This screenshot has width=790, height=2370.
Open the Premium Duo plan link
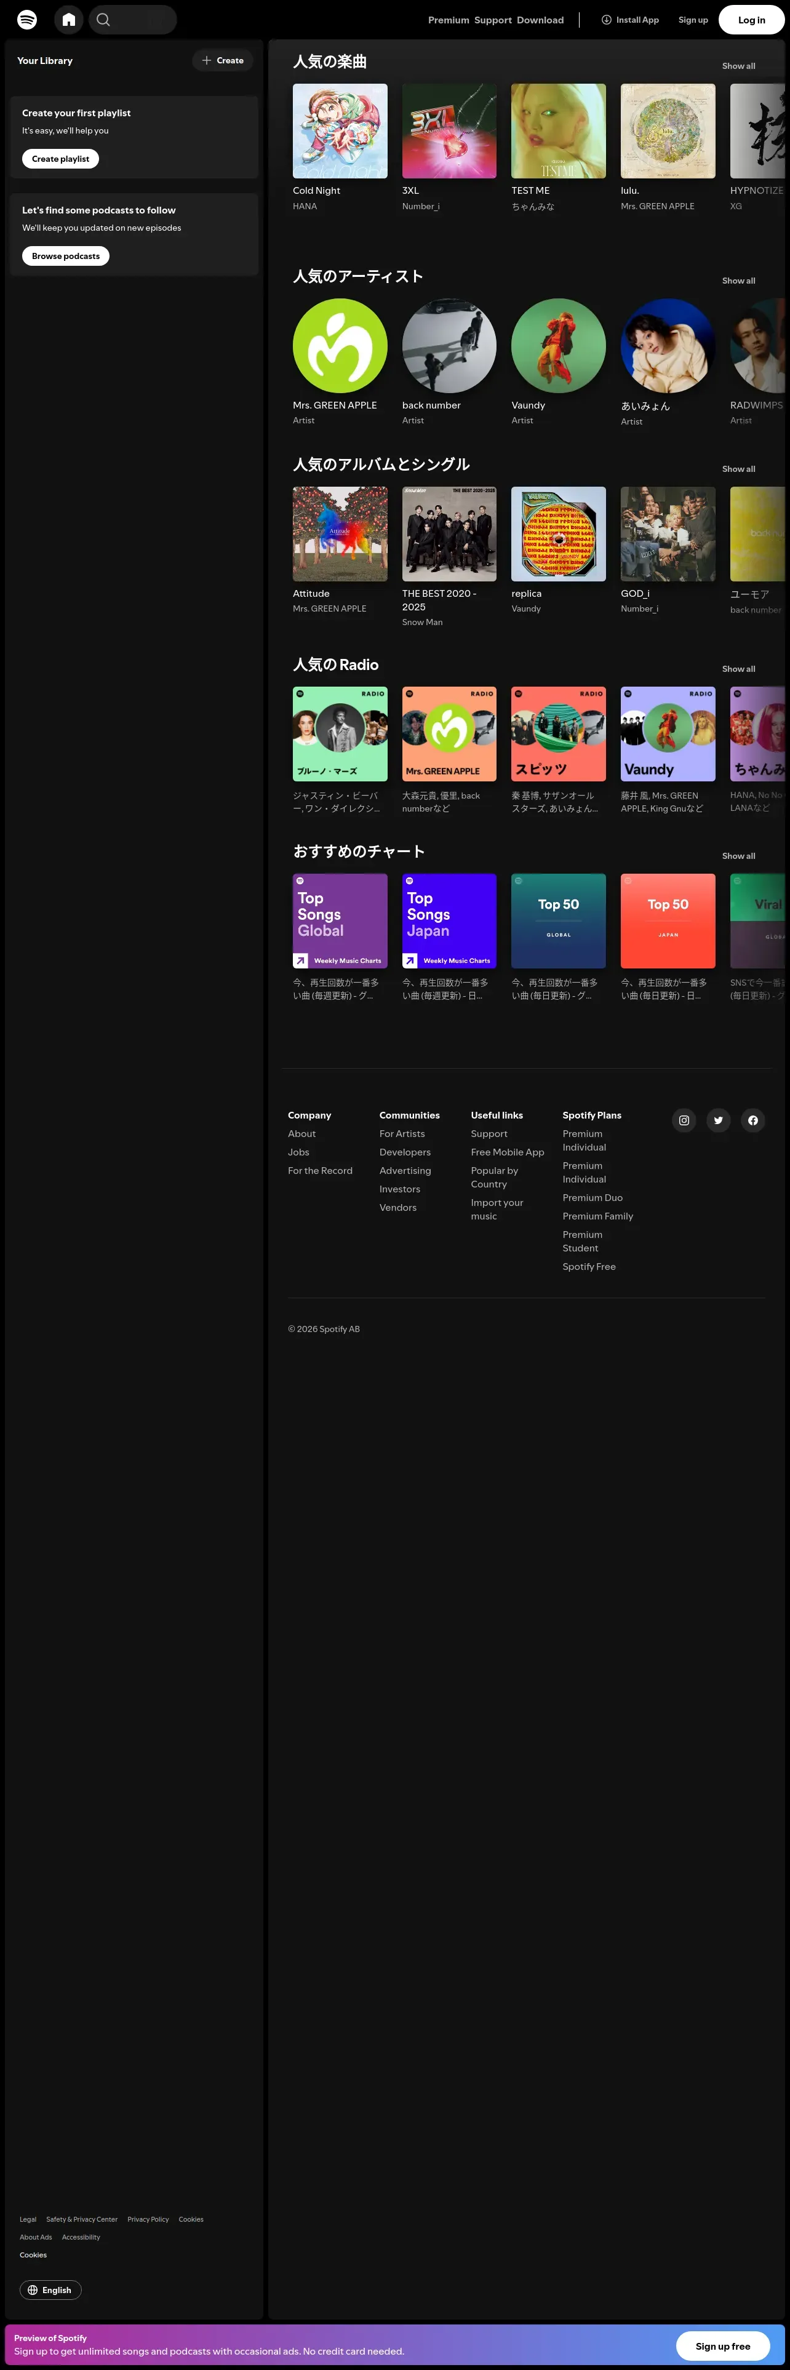tap(593, 1198)
